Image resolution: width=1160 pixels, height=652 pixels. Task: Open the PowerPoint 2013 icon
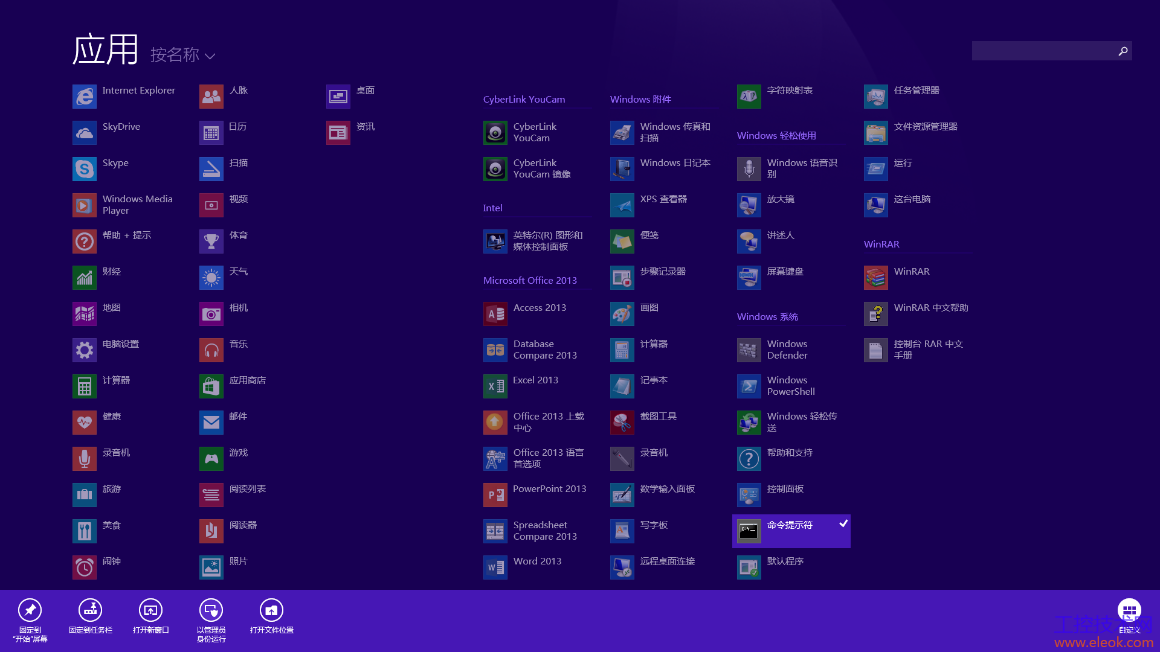click(495, 495)
